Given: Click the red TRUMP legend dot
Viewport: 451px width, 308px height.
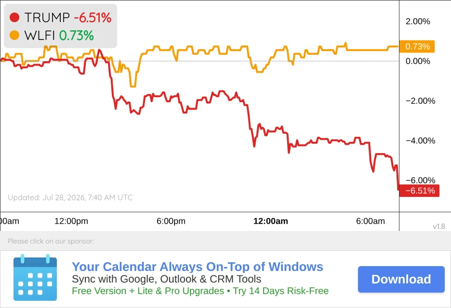Looking at the screenshot, I should click(x=14, y=17).
